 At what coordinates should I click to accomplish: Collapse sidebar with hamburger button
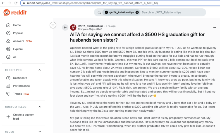[x=53, y=25]
